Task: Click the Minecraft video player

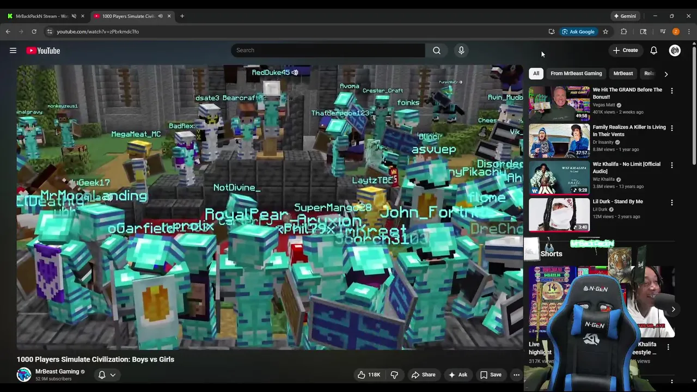Action: [x=270, y=207]
